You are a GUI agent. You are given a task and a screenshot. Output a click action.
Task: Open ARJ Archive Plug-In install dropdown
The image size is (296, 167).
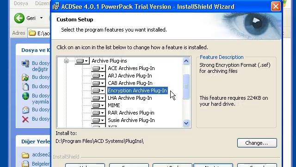[98, 76]
